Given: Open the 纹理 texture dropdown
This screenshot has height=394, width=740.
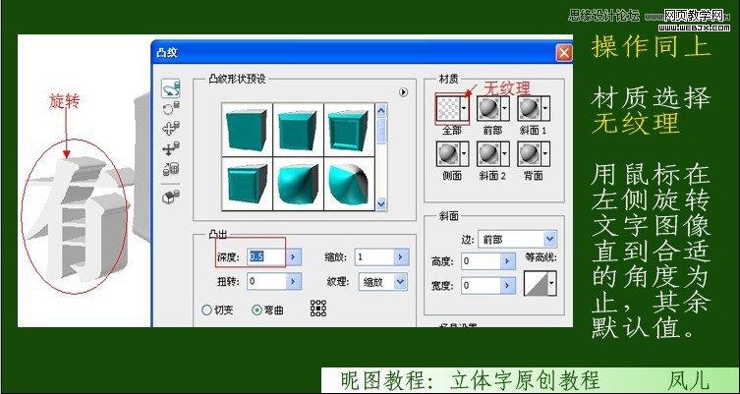Looking at the screenshot, I should (x=382, y=282).
